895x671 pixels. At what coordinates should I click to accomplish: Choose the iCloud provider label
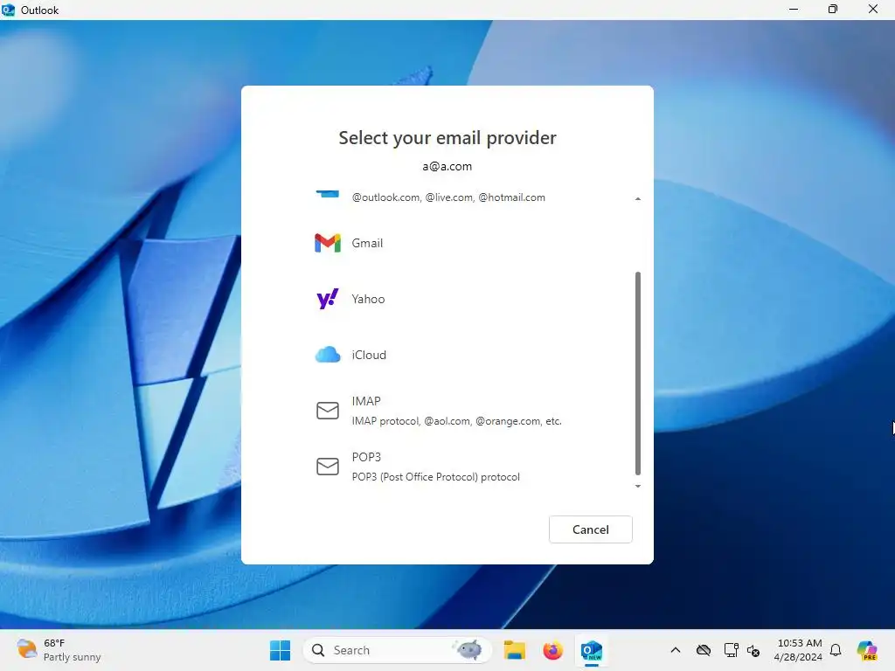tap(369, 355)
